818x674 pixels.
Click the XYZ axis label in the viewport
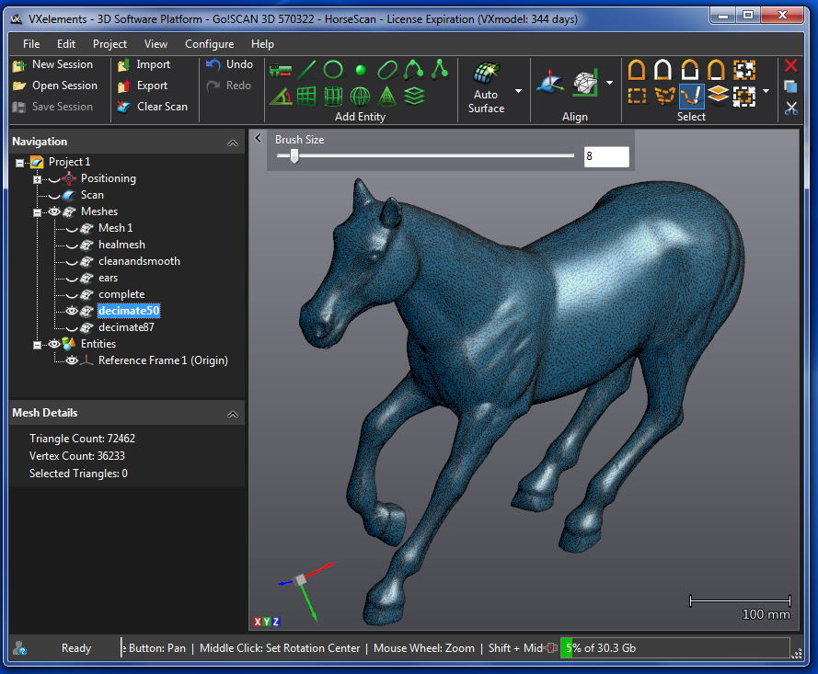click(267, 622)
